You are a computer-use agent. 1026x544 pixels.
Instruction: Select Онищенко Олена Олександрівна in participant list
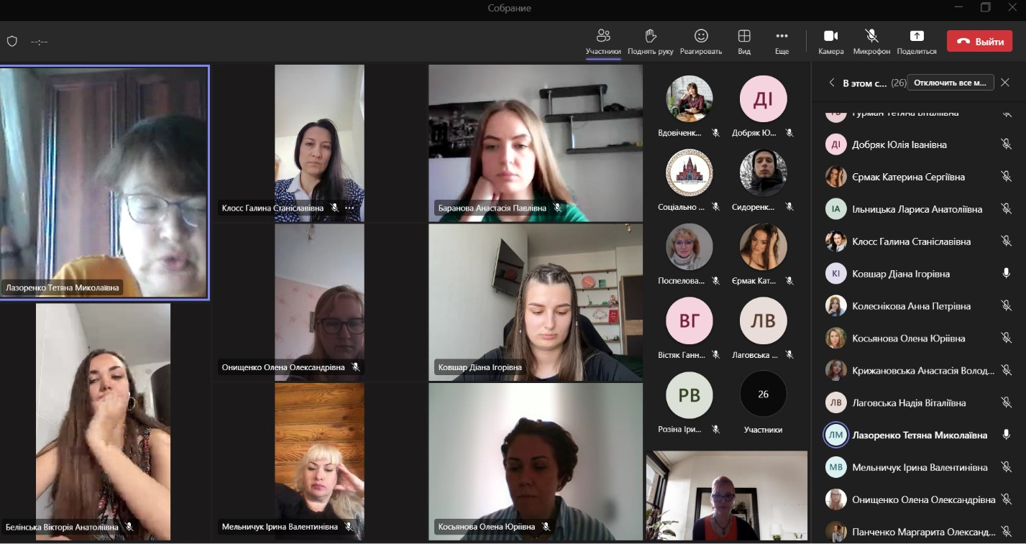tap(919, 500)
